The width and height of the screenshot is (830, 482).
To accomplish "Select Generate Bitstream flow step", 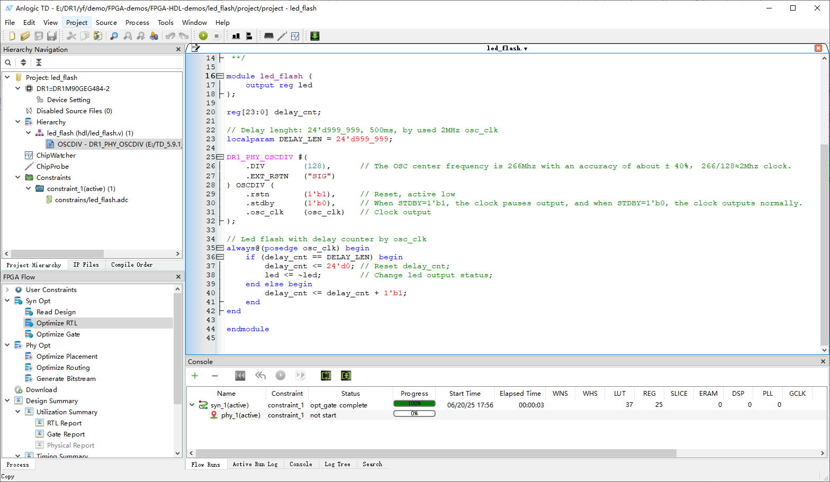I will (66, 378).
